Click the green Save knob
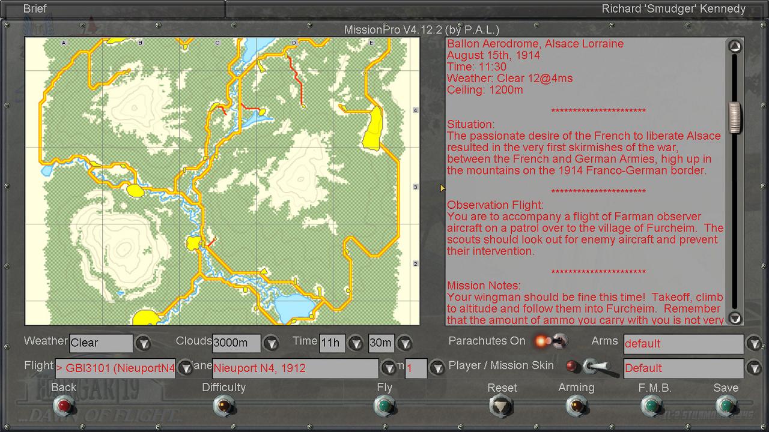Viewport: 769px width, 432px height. (726, 406)
